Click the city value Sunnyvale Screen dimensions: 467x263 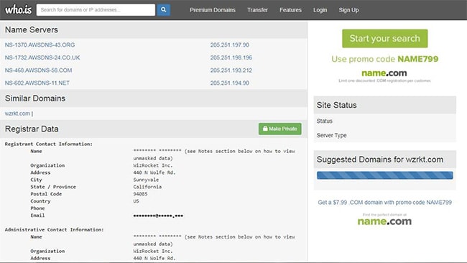[146, 180]
